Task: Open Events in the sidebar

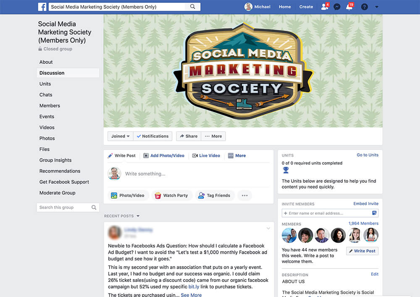Action: point(47,116)
